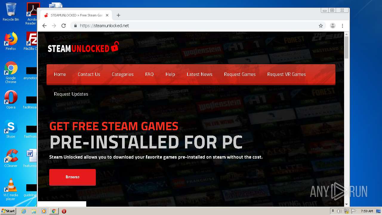Click the page vertical scrollbar thumb
Image resolution: width=382 pixels, height=215 pixels.
click(346, 47)
